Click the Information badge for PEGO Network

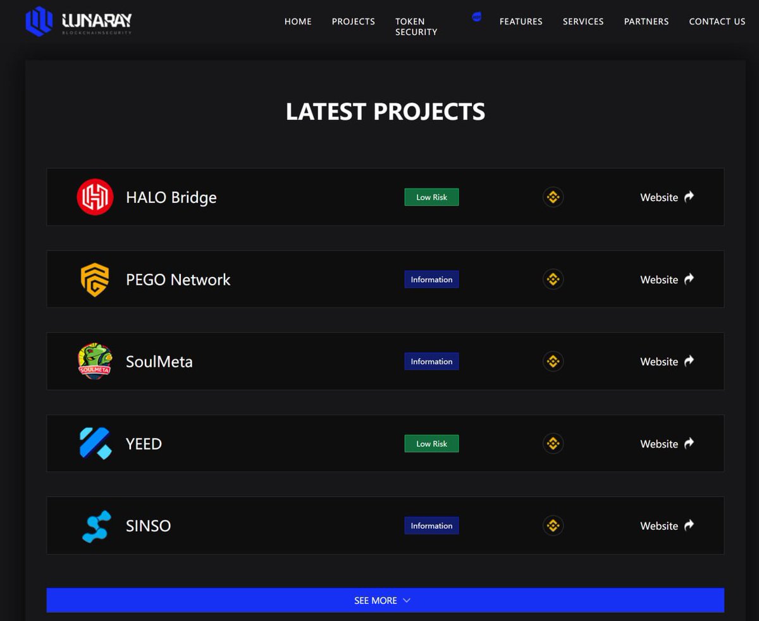tap(431, 280)
